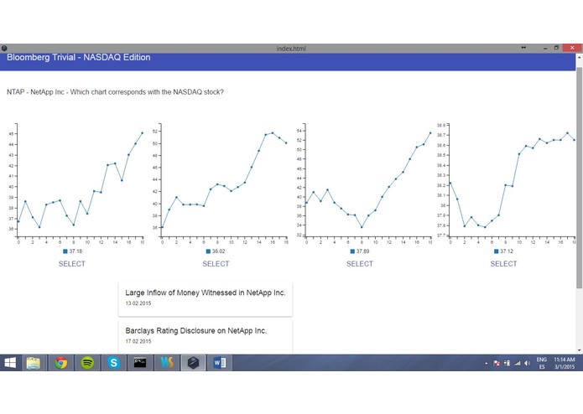
Task: Click the 17 02 2015 news date
Action: (x=138, y=341)
